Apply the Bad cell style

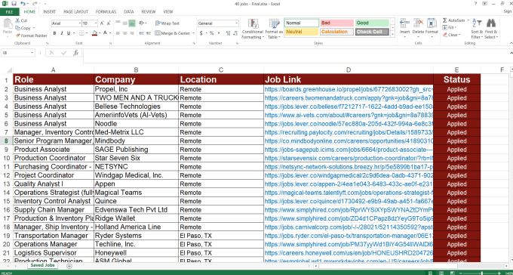click(336, 23)
